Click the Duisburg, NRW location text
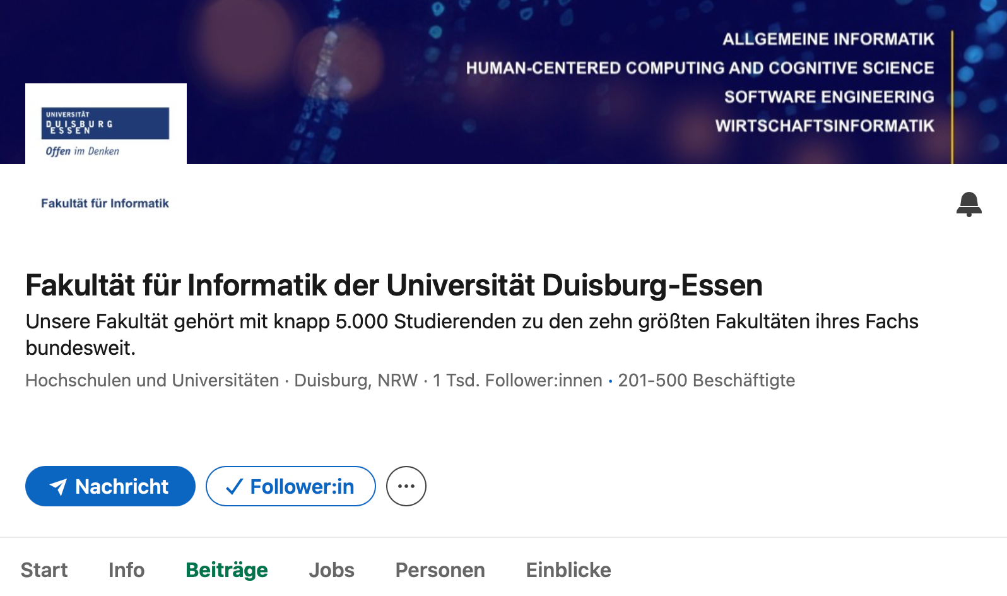The image size is (1007, 596). click(x=356, y=380)
